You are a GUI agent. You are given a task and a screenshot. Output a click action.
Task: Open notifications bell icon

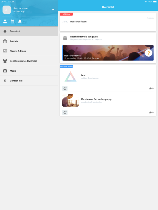[20, 21]
